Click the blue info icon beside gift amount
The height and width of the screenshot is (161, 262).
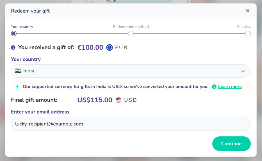click(x=13, y=47)
